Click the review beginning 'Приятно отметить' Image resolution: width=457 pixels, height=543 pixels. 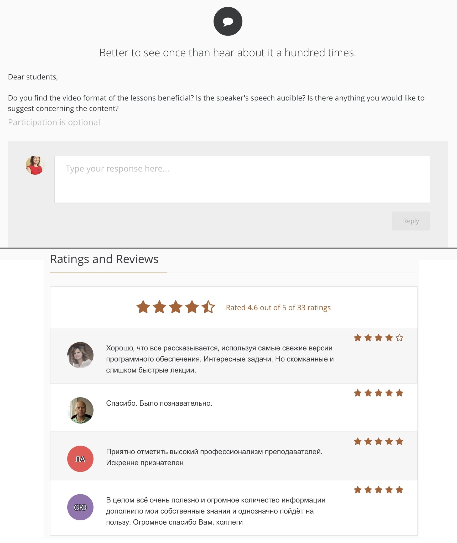[214, 457]
